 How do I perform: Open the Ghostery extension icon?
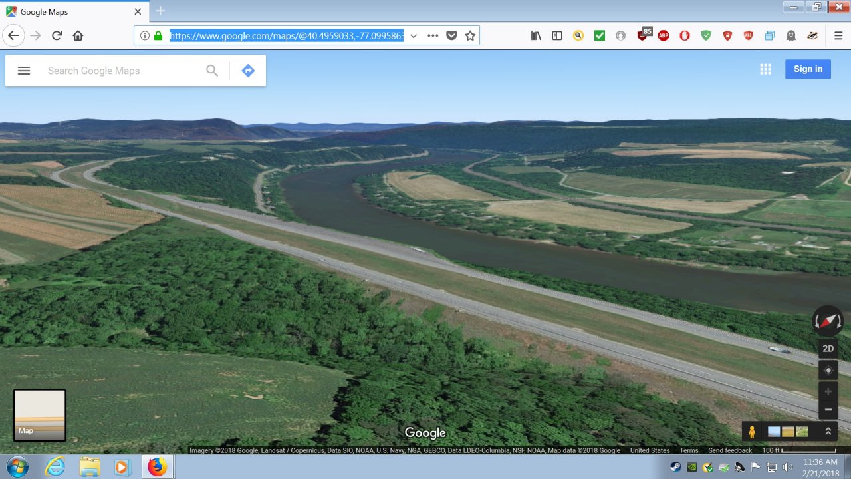pos(790,36)
